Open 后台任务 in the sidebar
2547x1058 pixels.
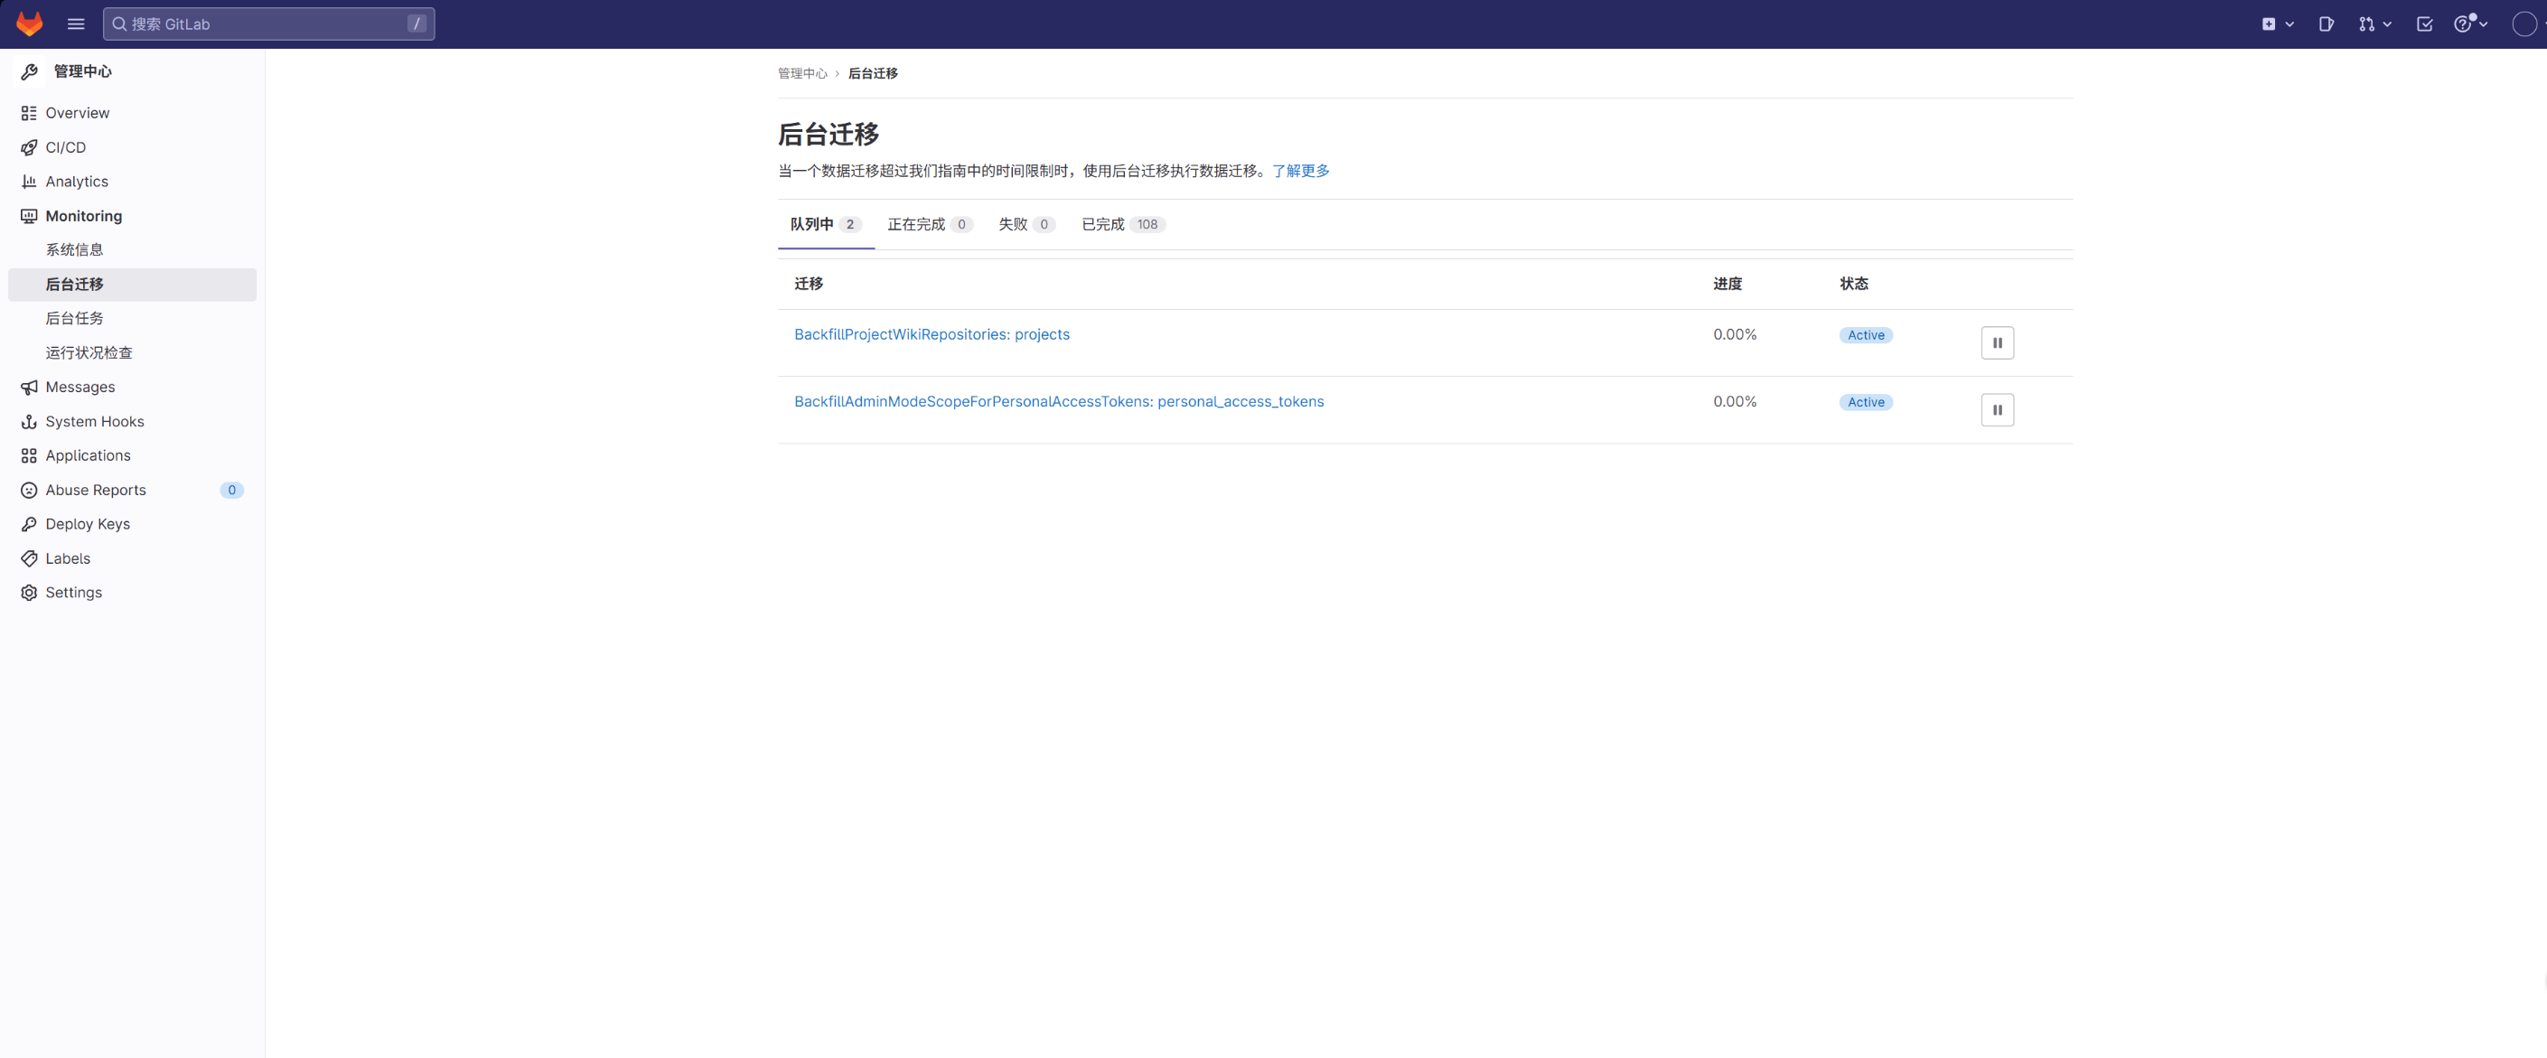pyautogui.click(x=74, y=318)
